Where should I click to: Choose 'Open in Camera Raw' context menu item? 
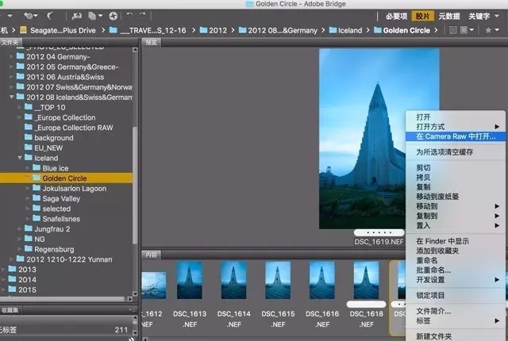coord(455,136)
